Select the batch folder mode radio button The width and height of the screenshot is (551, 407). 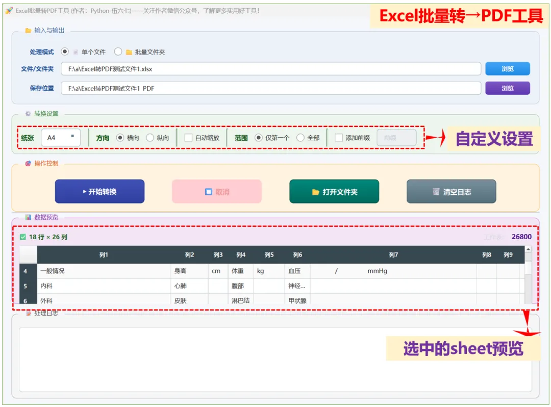coord(118,52)
